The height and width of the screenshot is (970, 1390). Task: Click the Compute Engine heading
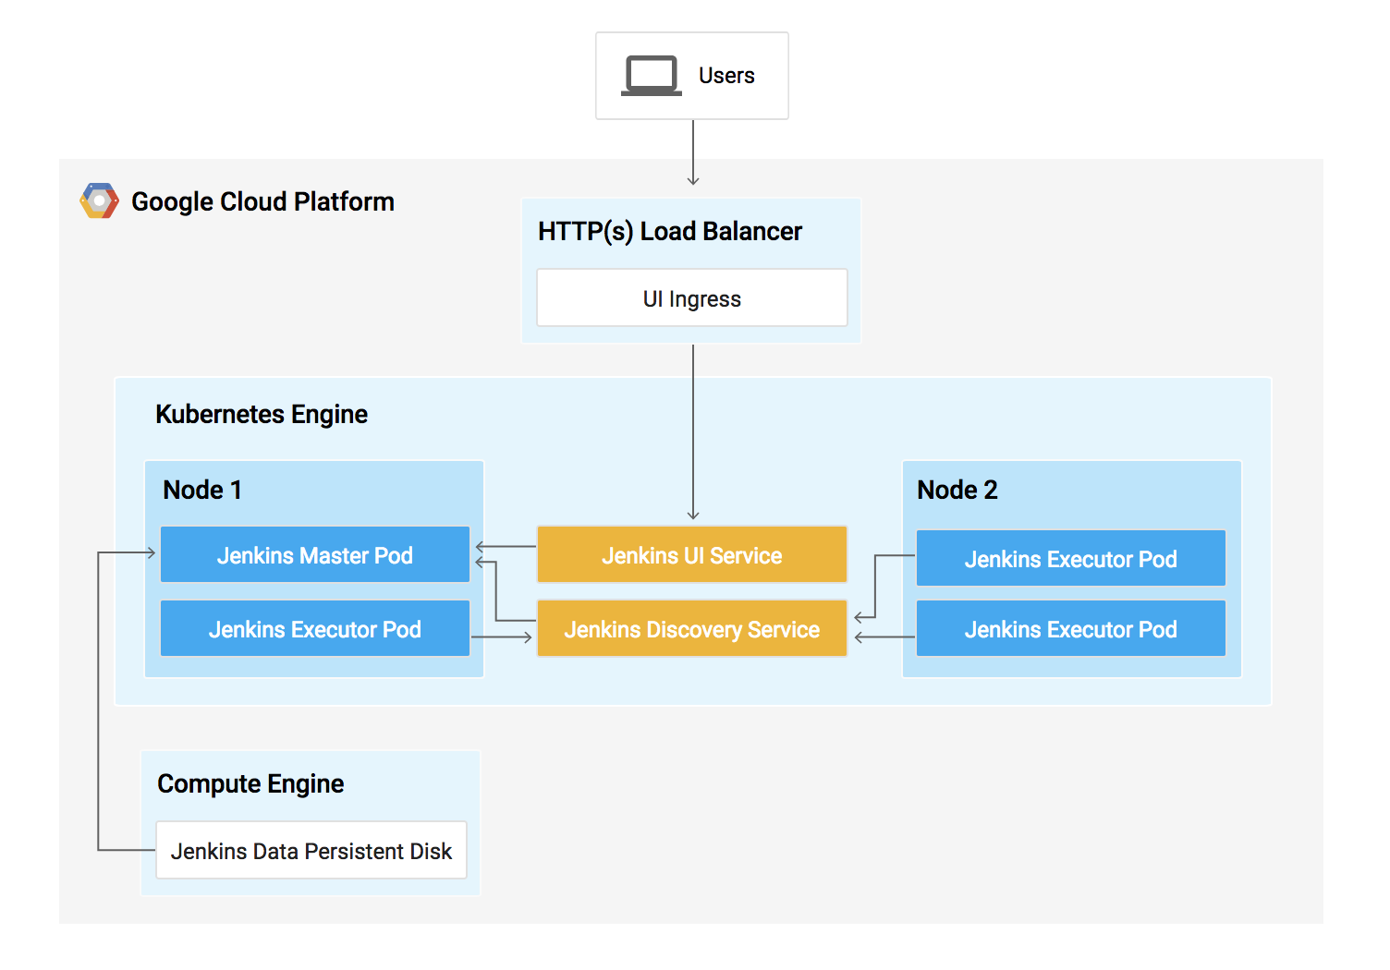click(x=250, y=783)
